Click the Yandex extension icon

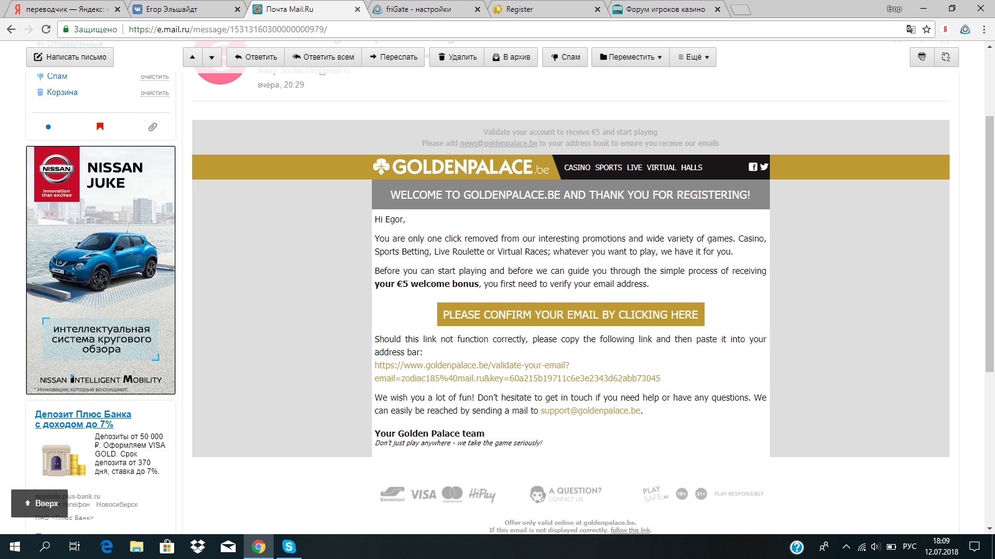click(x=945, y=29)
